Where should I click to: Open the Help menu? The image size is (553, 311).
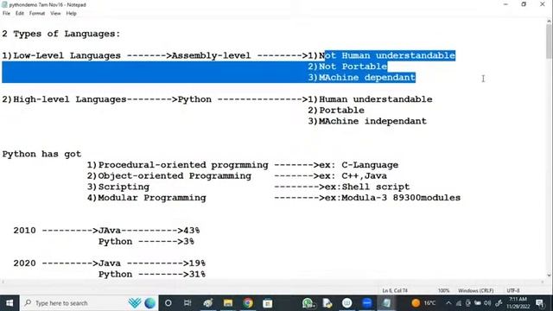tap(71, 14)
